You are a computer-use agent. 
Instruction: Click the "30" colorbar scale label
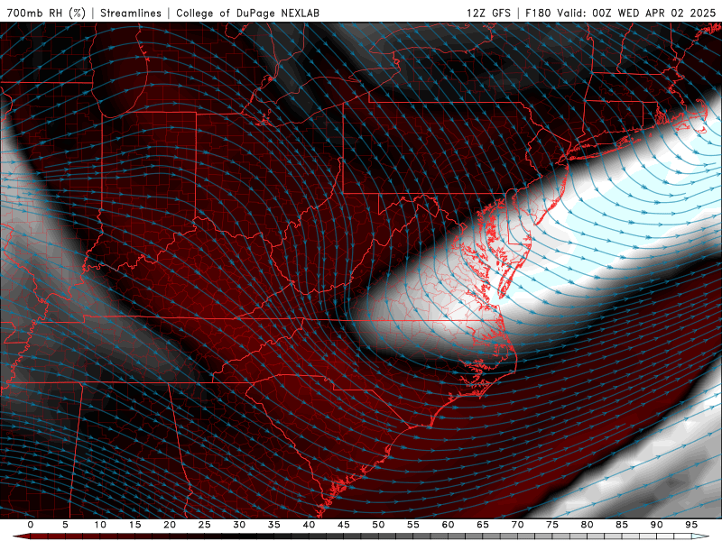(239, 525)
